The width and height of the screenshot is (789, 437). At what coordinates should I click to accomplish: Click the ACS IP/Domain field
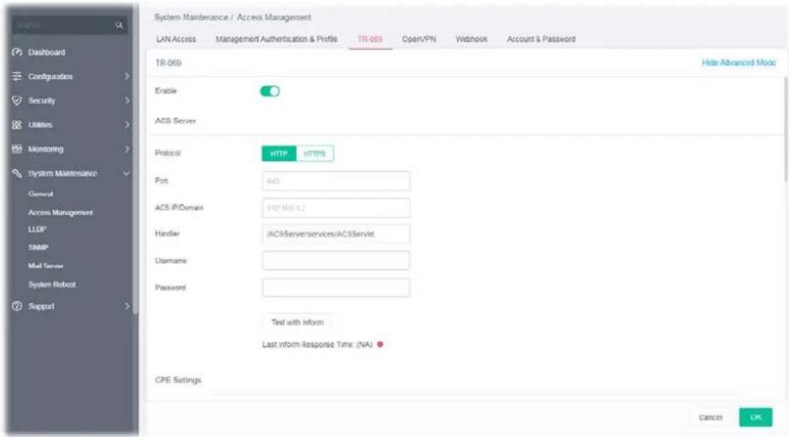point(336,208)
